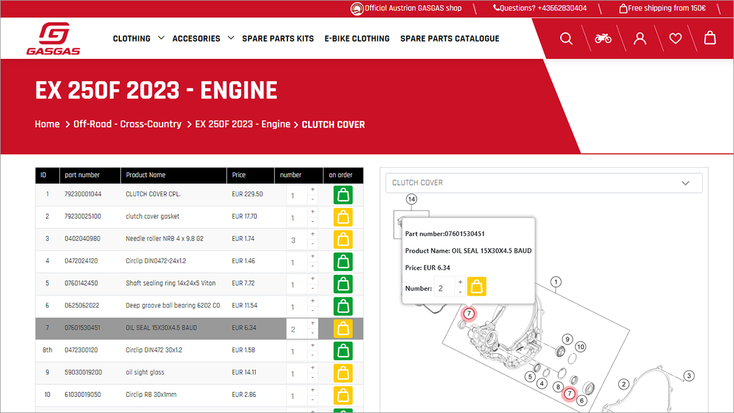
Task: Select price EUR 229.50 cell
Action: click(x=247, y=194)
